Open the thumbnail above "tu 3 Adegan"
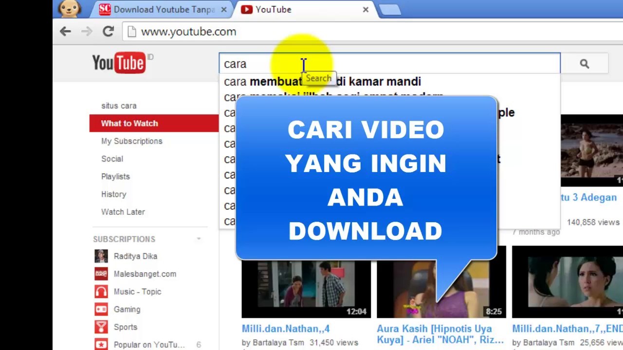623x350 pixels. pyautogui.click(x=592, y=151)
